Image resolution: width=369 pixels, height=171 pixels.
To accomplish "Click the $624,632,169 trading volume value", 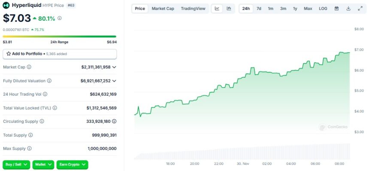I will click(x=103, y=94).
